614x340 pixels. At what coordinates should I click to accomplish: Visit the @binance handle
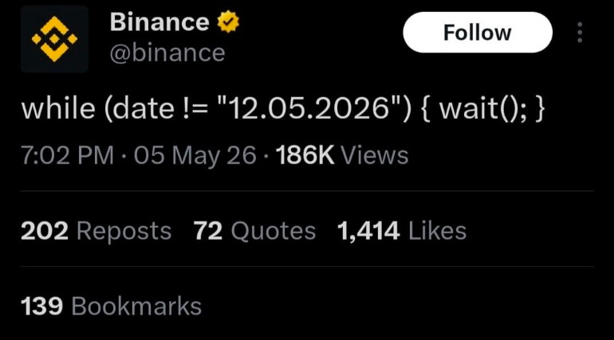coord(167,53)
